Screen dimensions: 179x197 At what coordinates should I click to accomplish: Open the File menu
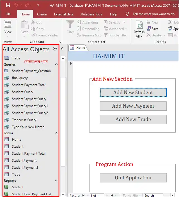8,14
